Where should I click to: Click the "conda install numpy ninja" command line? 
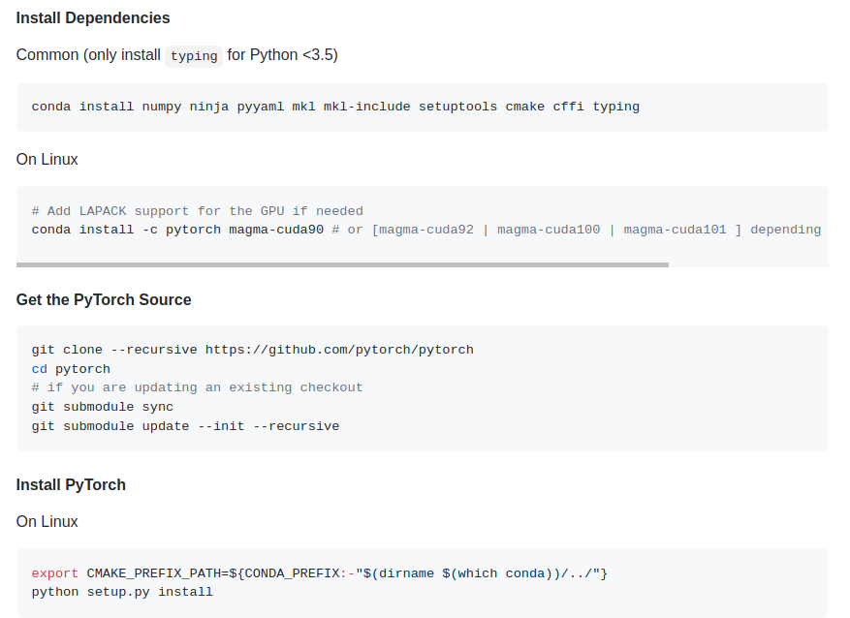pyautogui.click(x=335, y=107)
